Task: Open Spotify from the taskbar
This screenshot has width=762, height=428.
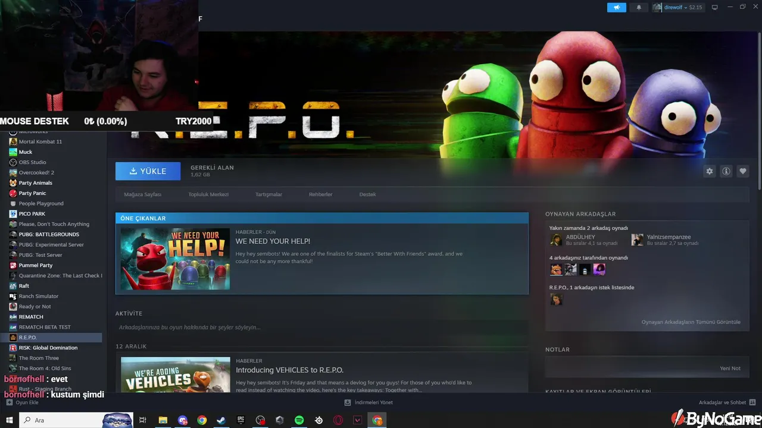Action: [x=299, y=420]
